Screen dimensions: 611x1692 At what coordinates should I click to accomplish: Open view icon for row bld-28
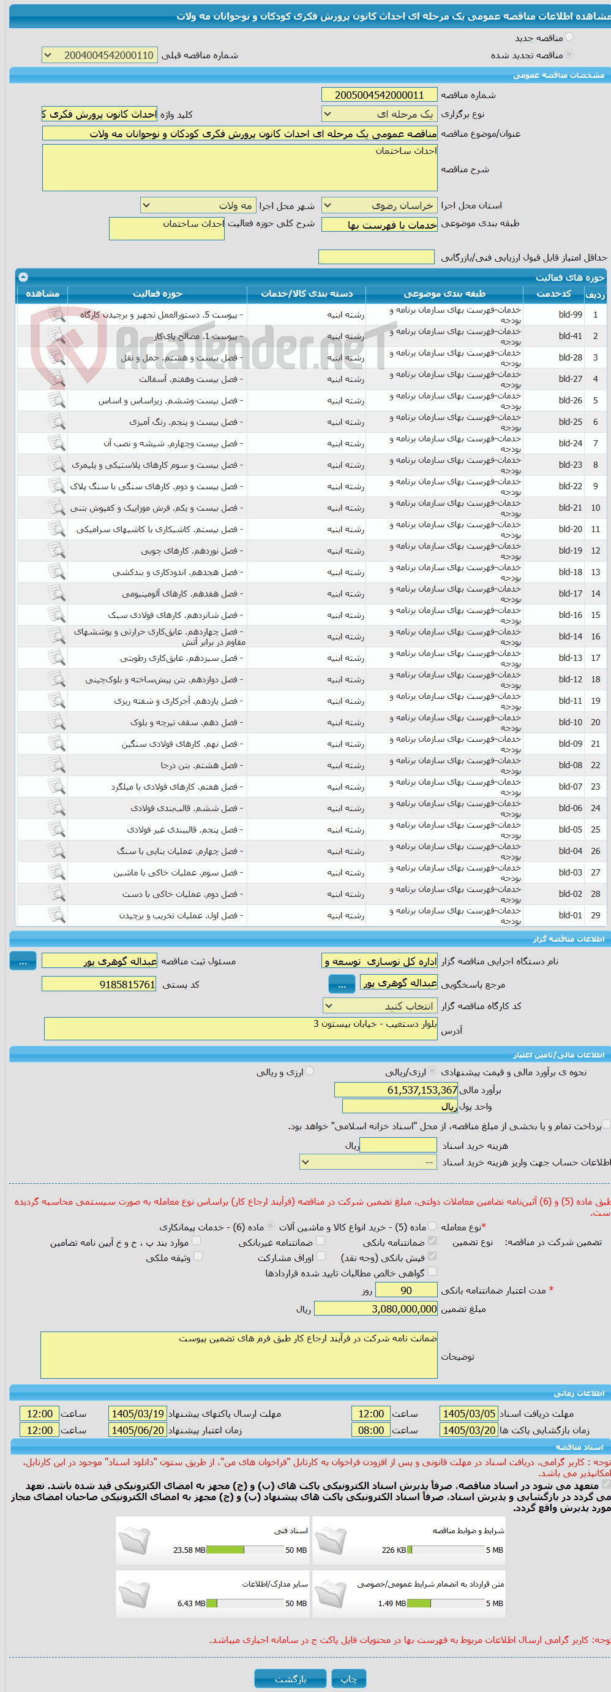click(x=56, y=358)
